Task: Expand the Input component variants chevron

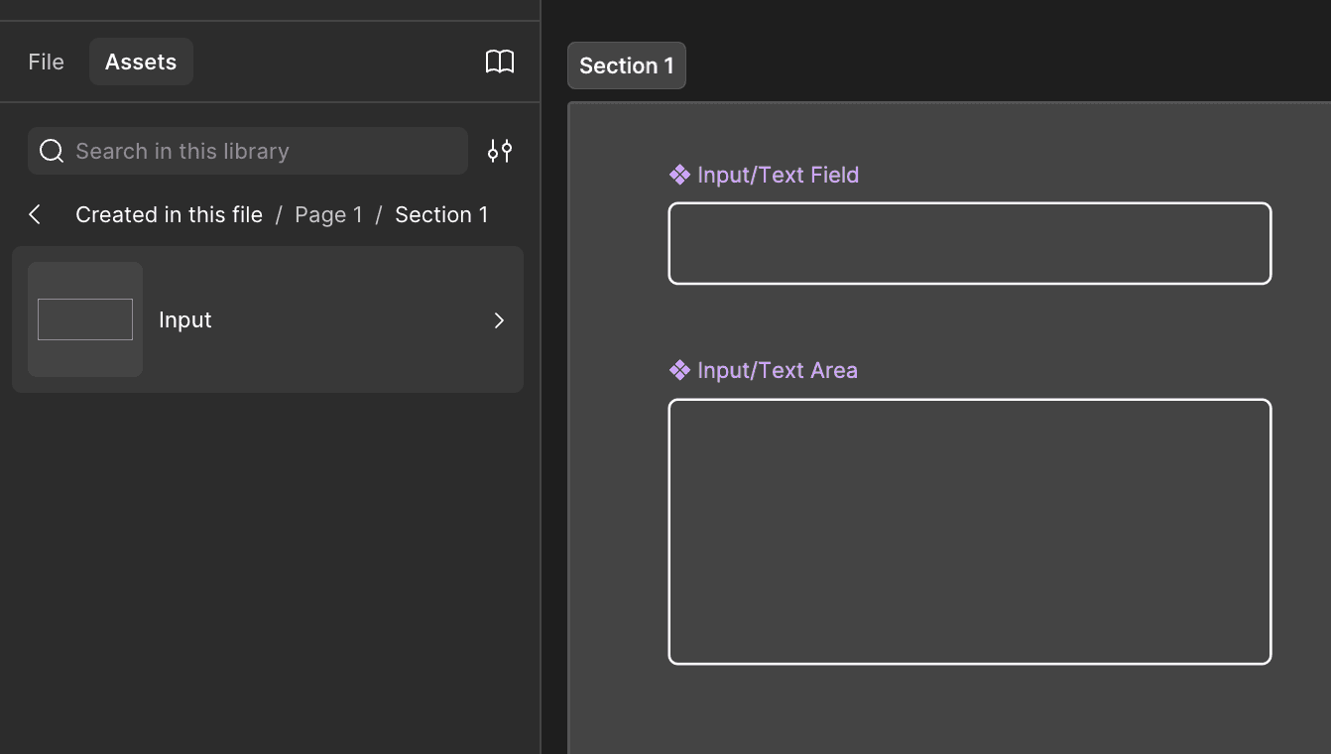Action: (498, 319)
